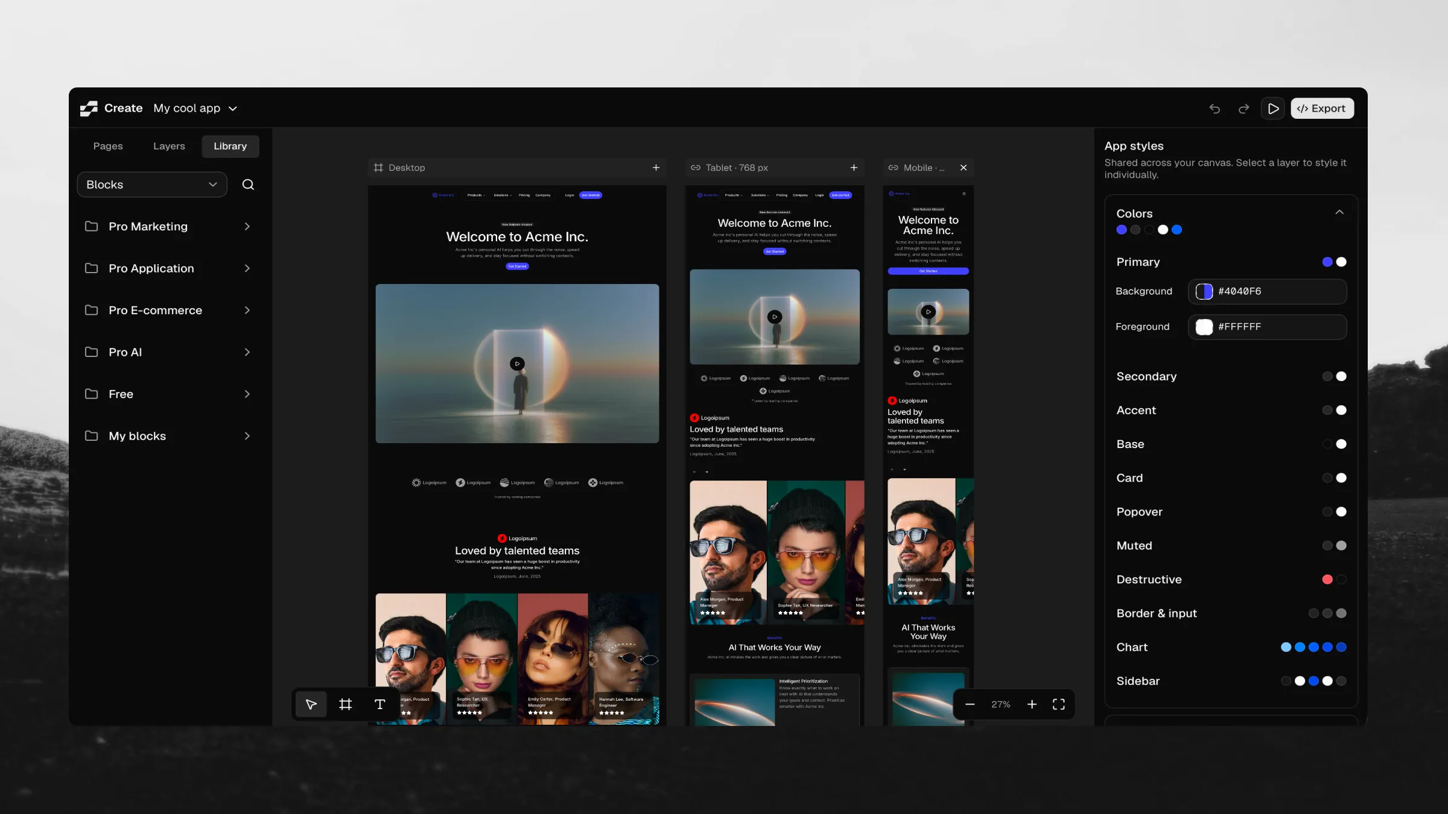Switch to the Layers tab

[x=169, y=147]
